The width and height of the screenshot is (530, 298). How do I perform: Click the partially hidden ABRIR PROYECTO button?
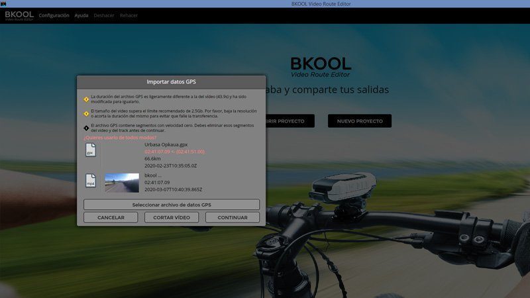(x=286, y=121)
